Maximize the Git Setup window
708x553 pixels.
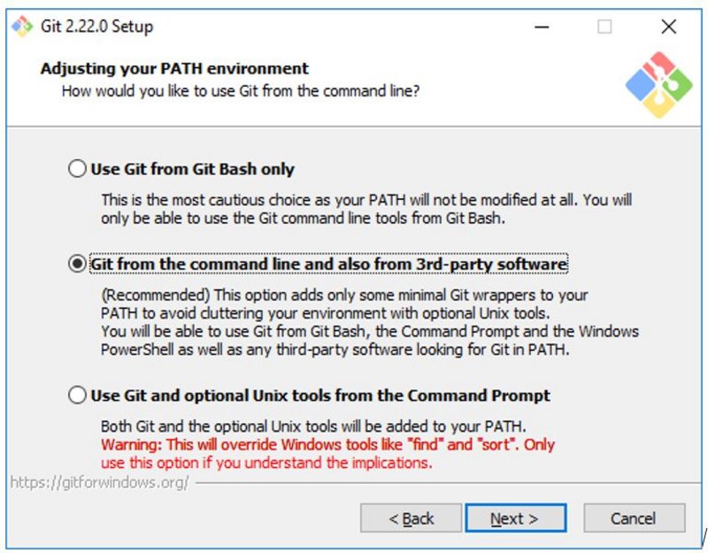[604, 27]
